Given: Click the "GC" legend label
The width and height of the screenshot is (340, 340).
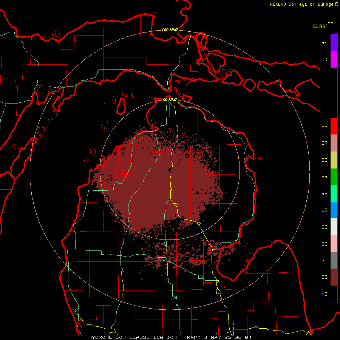Looking at the screenshot, I should 324,261.
